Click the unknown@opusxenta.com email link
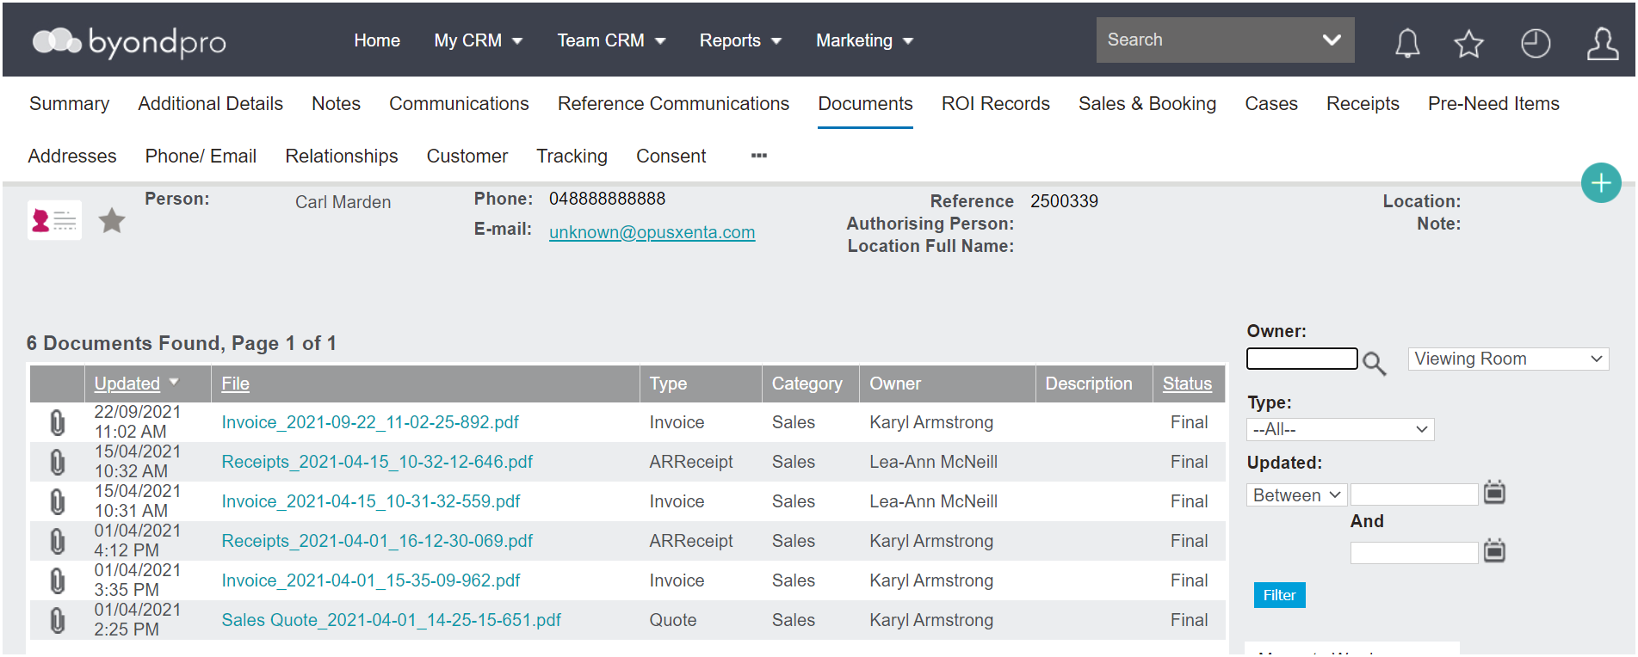The image size is (1638, 657). (x=652, y=232)
